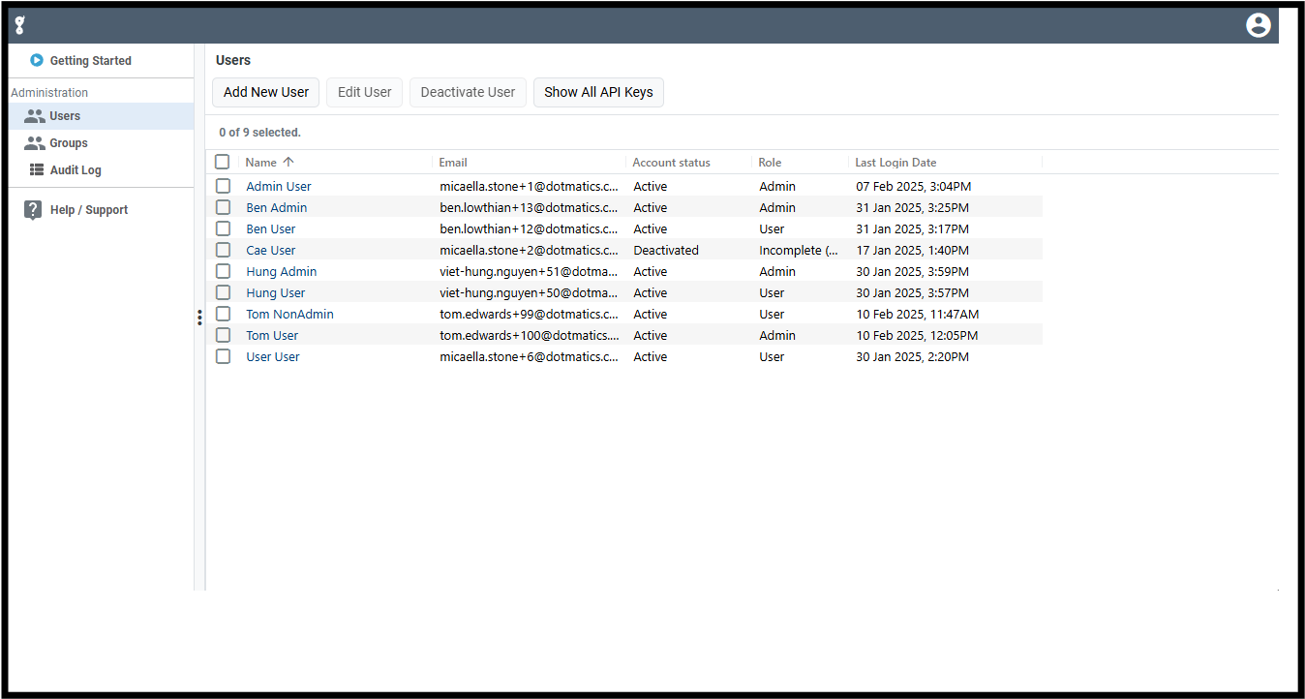Sort by Last Login Date column header
The image size is (1305, 699).
tap(895, 163)
